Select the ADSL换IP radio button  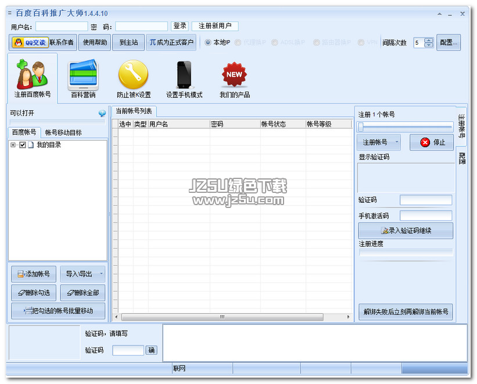point(275,42)
